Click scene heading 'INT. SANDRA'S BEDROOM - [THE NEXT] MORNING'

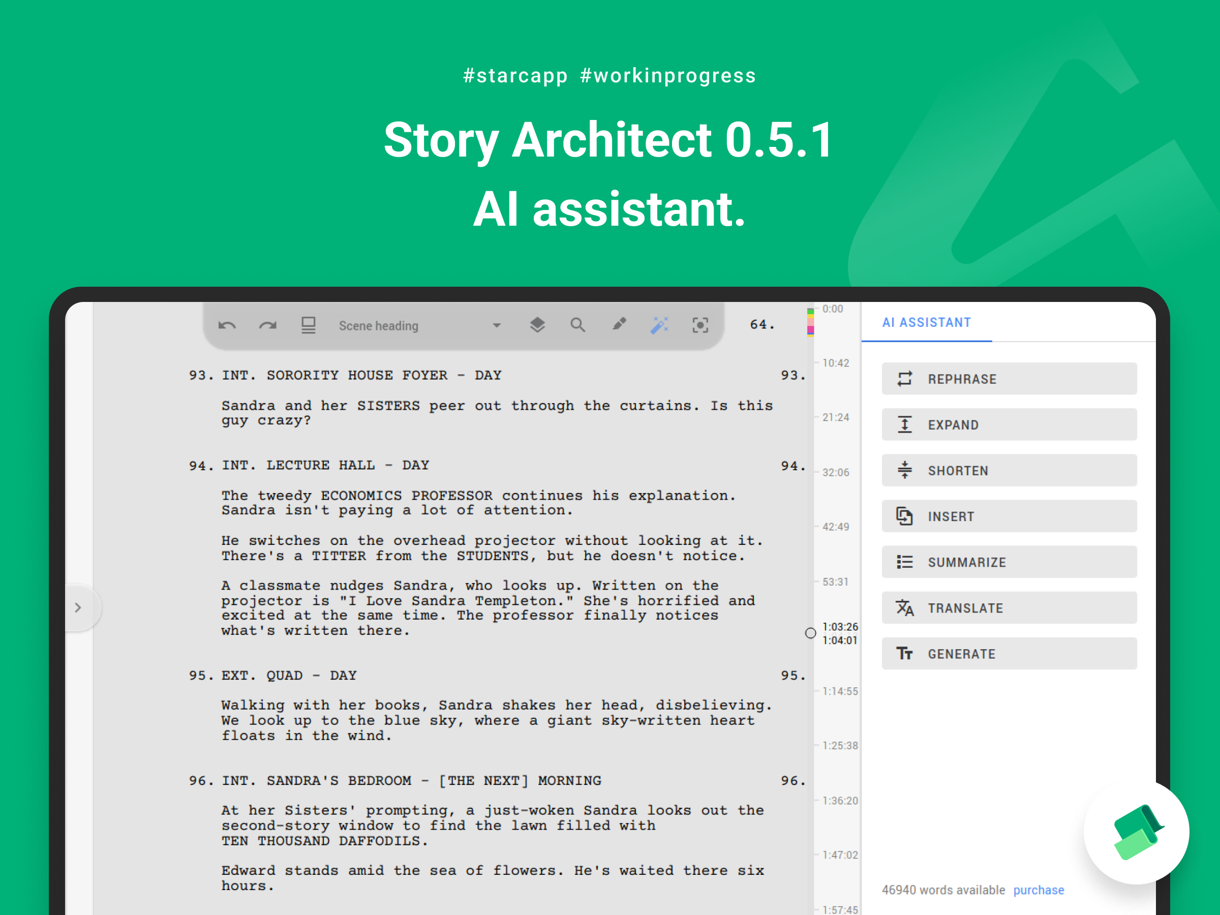point(411,781)
